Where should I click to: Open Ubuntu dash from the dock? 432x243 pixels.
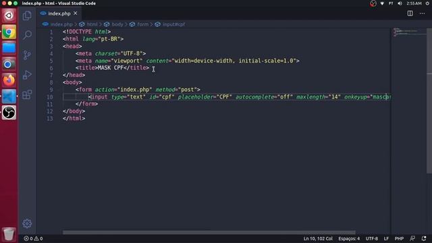[x=9, y=16]
